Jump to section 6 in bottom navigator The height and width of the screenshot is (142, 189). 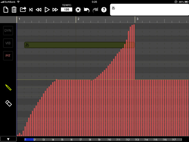75,140
